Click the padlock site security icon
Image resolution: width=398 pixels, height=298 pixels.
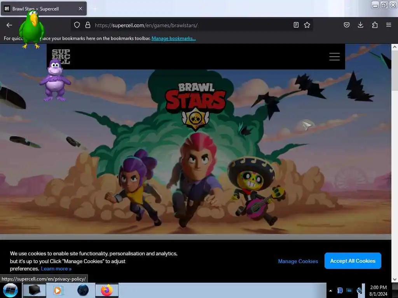[x=87, y=25]
